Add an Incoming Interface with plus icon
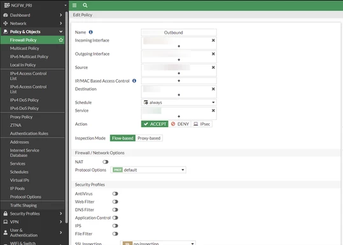This screenshot has height=245, width=343. [x=179, y=47]
